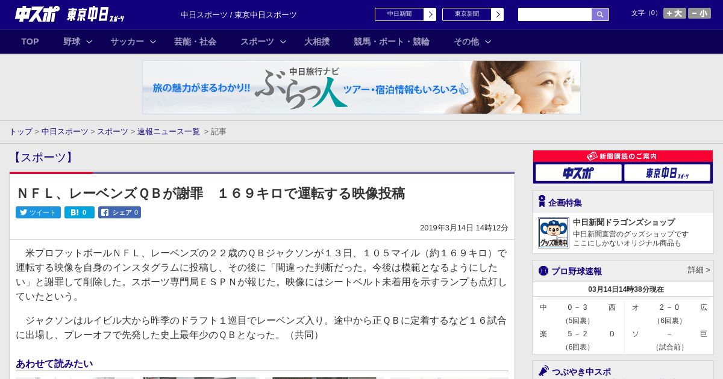Go to スポーツ in the breadcrumb
The height and width of the screenshot is (379, 723).
point(113,131)
